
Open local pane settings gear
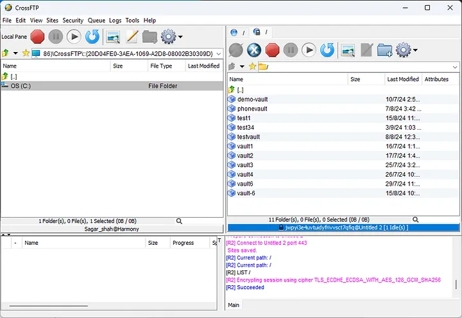point(168,37)
